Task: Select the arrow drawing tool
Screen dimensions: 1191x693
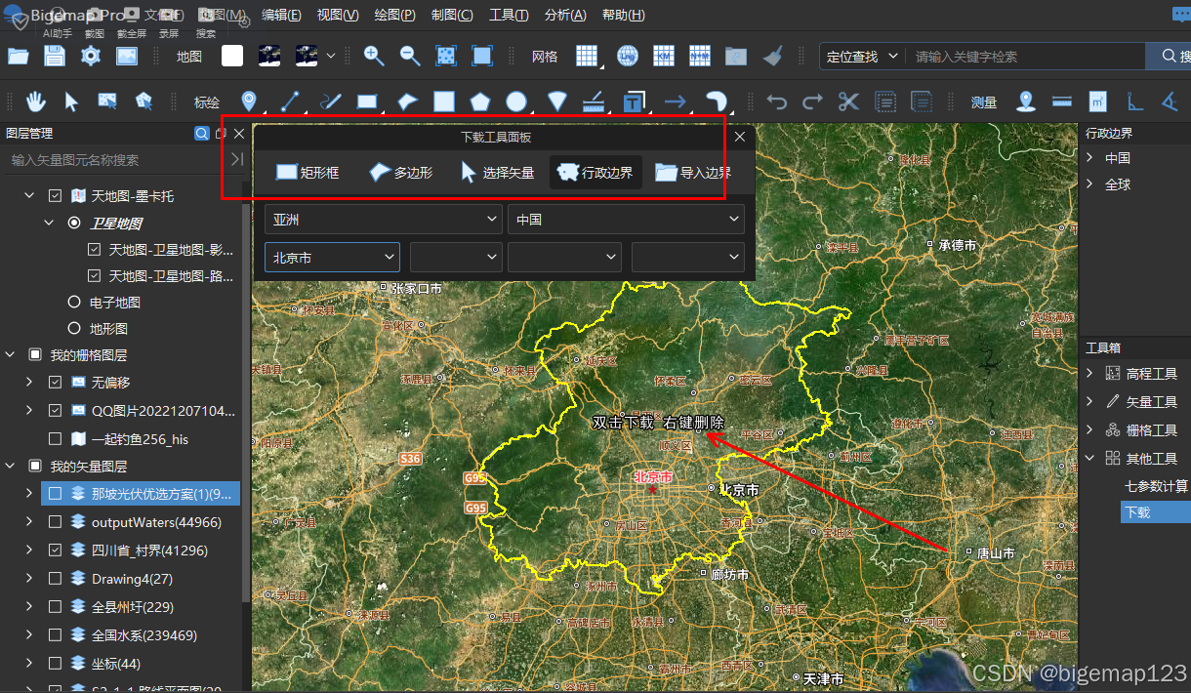Action: [x=675, y=101]
